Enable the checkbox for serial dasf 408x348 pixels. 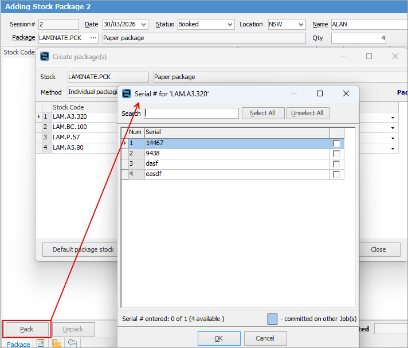click(336, 164)
